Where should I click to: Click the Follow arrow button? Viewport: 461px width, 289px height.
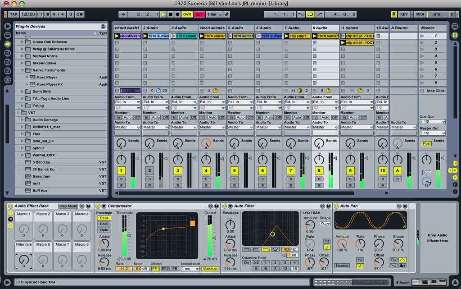pyautogui.click(x=122, y=14)
